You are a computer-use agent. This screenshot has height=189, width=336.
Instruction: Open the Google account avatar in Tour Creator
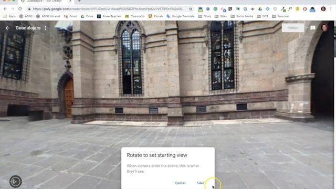[x=324, y=28]
